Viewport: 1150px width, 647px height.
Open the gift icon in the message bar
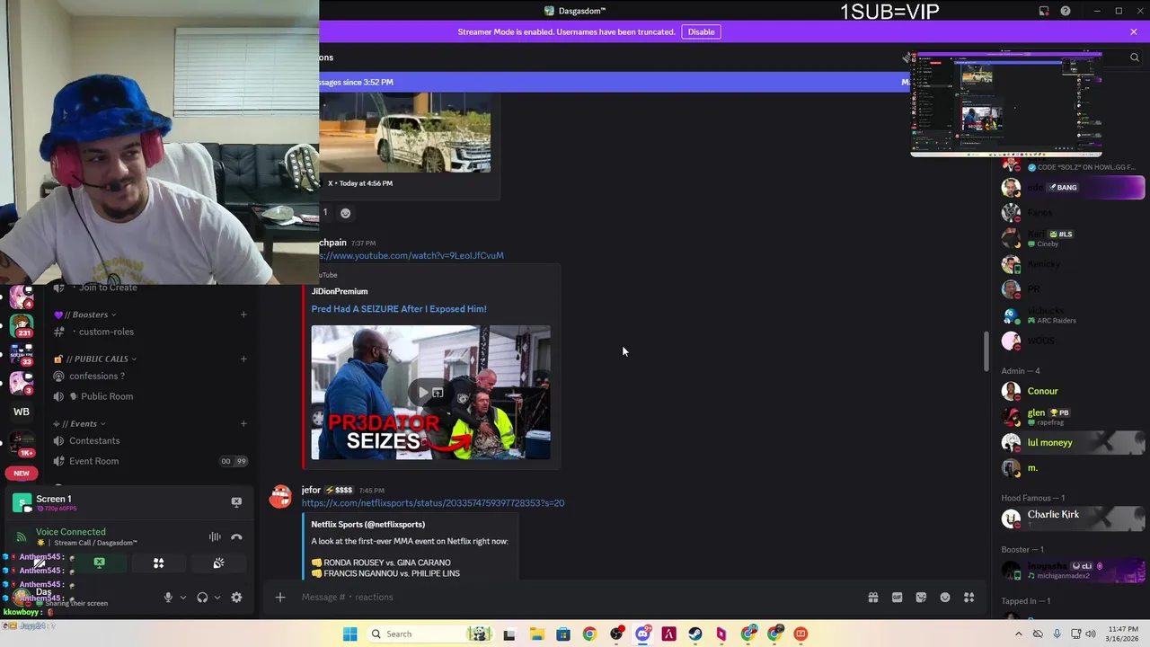pyautogui.click(x=873, y=598)
